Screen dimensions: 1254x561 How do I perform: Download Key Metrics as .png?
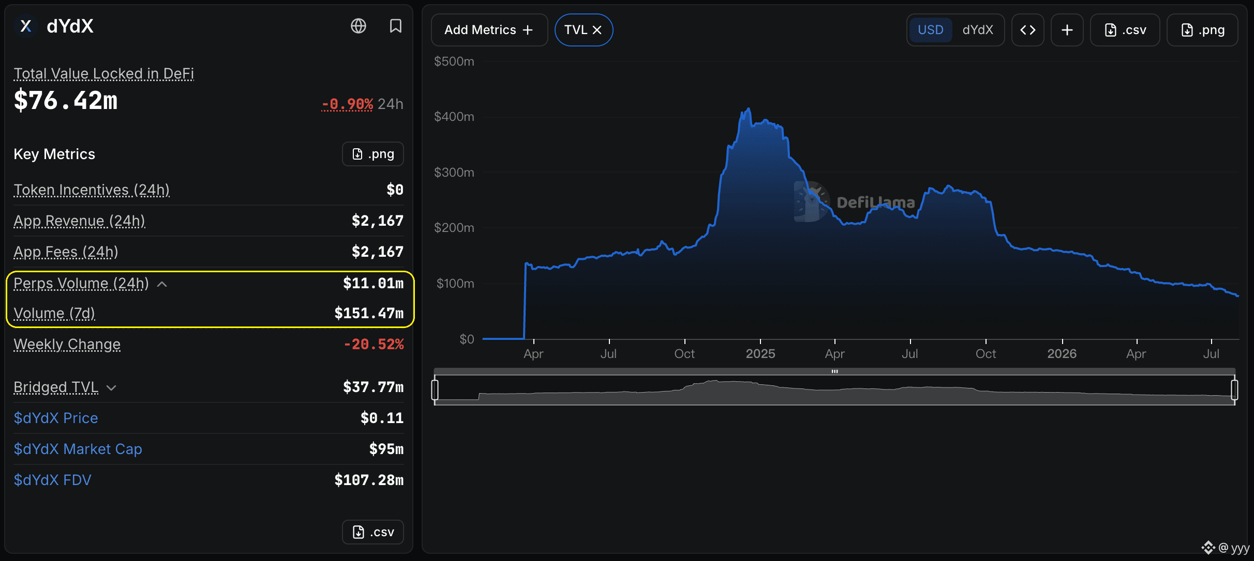(373, 154)
